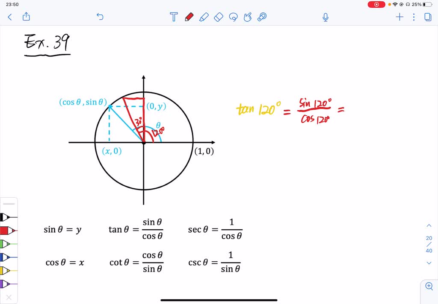
Task: Tap the sec θ formula
Action: 216,229
